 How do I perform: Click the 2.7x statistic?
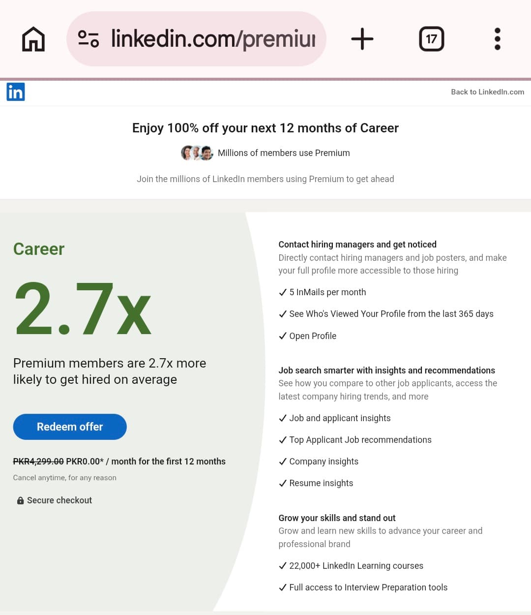pos(83,307)
